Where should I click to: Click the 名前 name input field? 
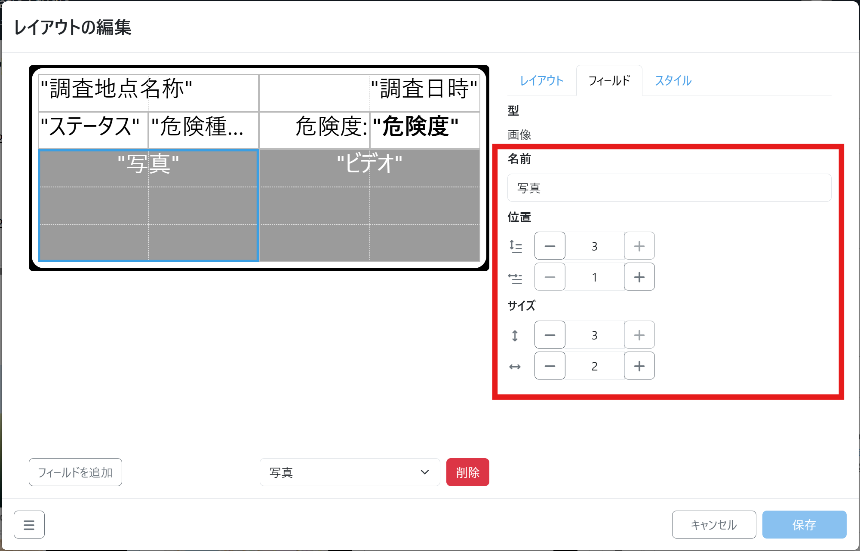tap(669, 188)
